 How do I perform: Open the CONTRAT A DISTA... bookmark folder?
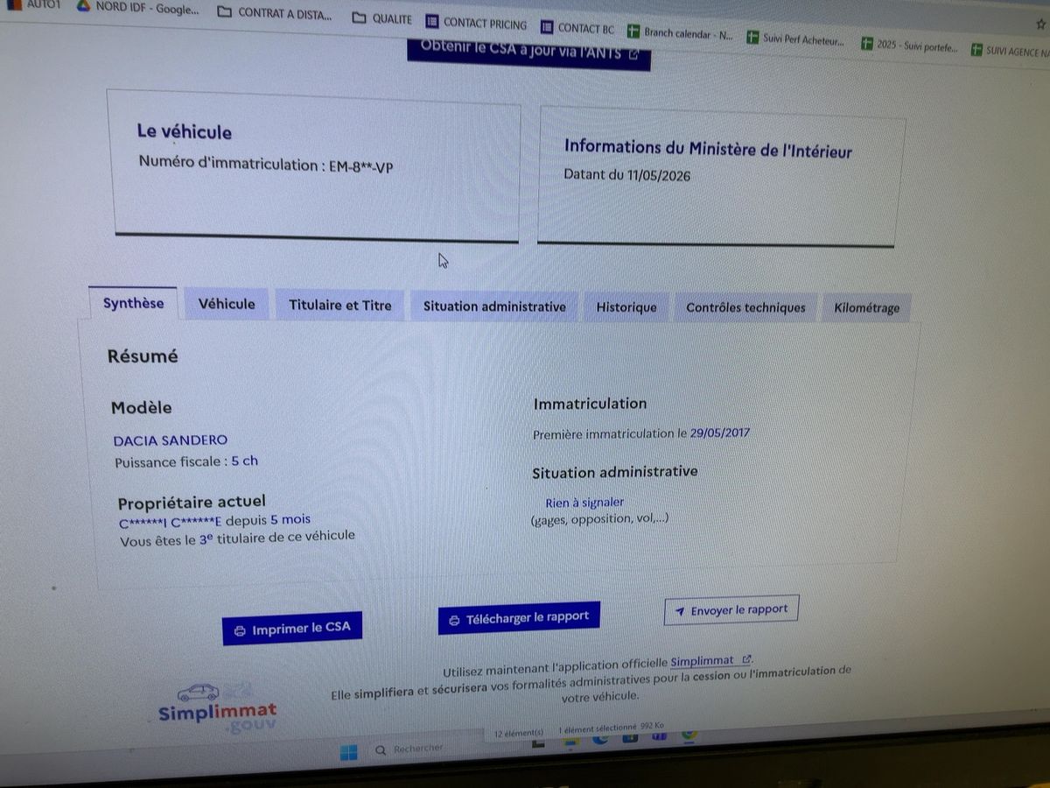[275, 13]
